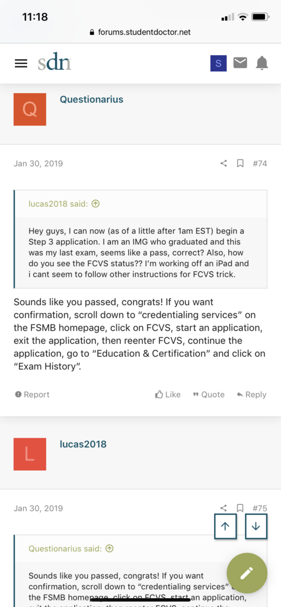Screen dimensions: 281x607
Task: Share post #75 via the share icon
Action: (x=223, y=508)
